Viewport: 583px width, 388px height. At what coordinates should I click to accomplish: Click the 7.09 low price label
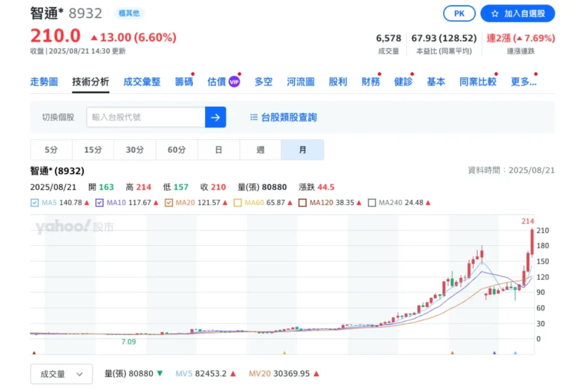[129, 341]
